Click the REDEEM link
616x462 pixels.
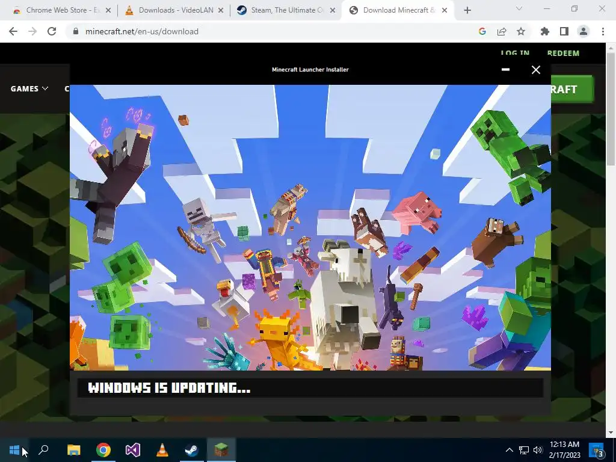click(x=563, y=53)
